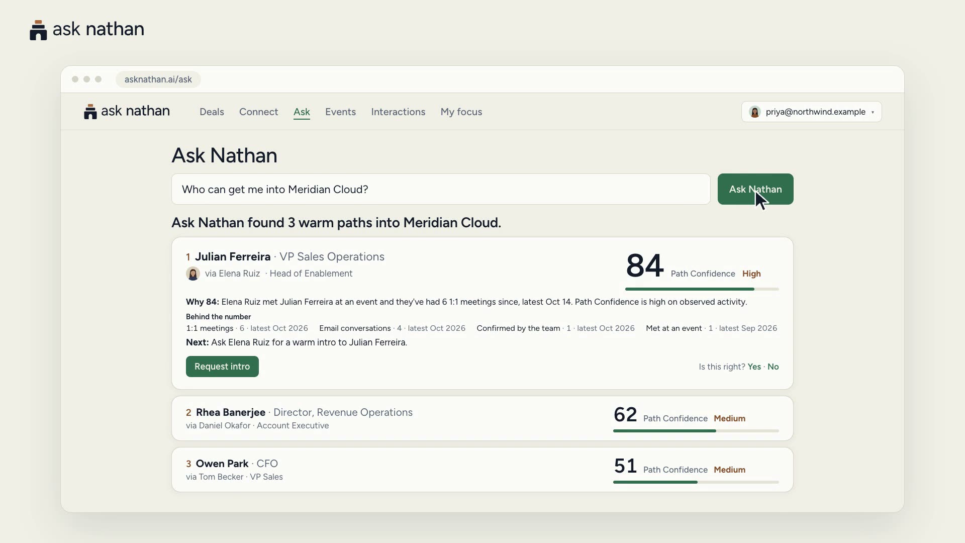The image size is (965, 543).
Task: Click the 51 confidence score
Action: point(625,466)
